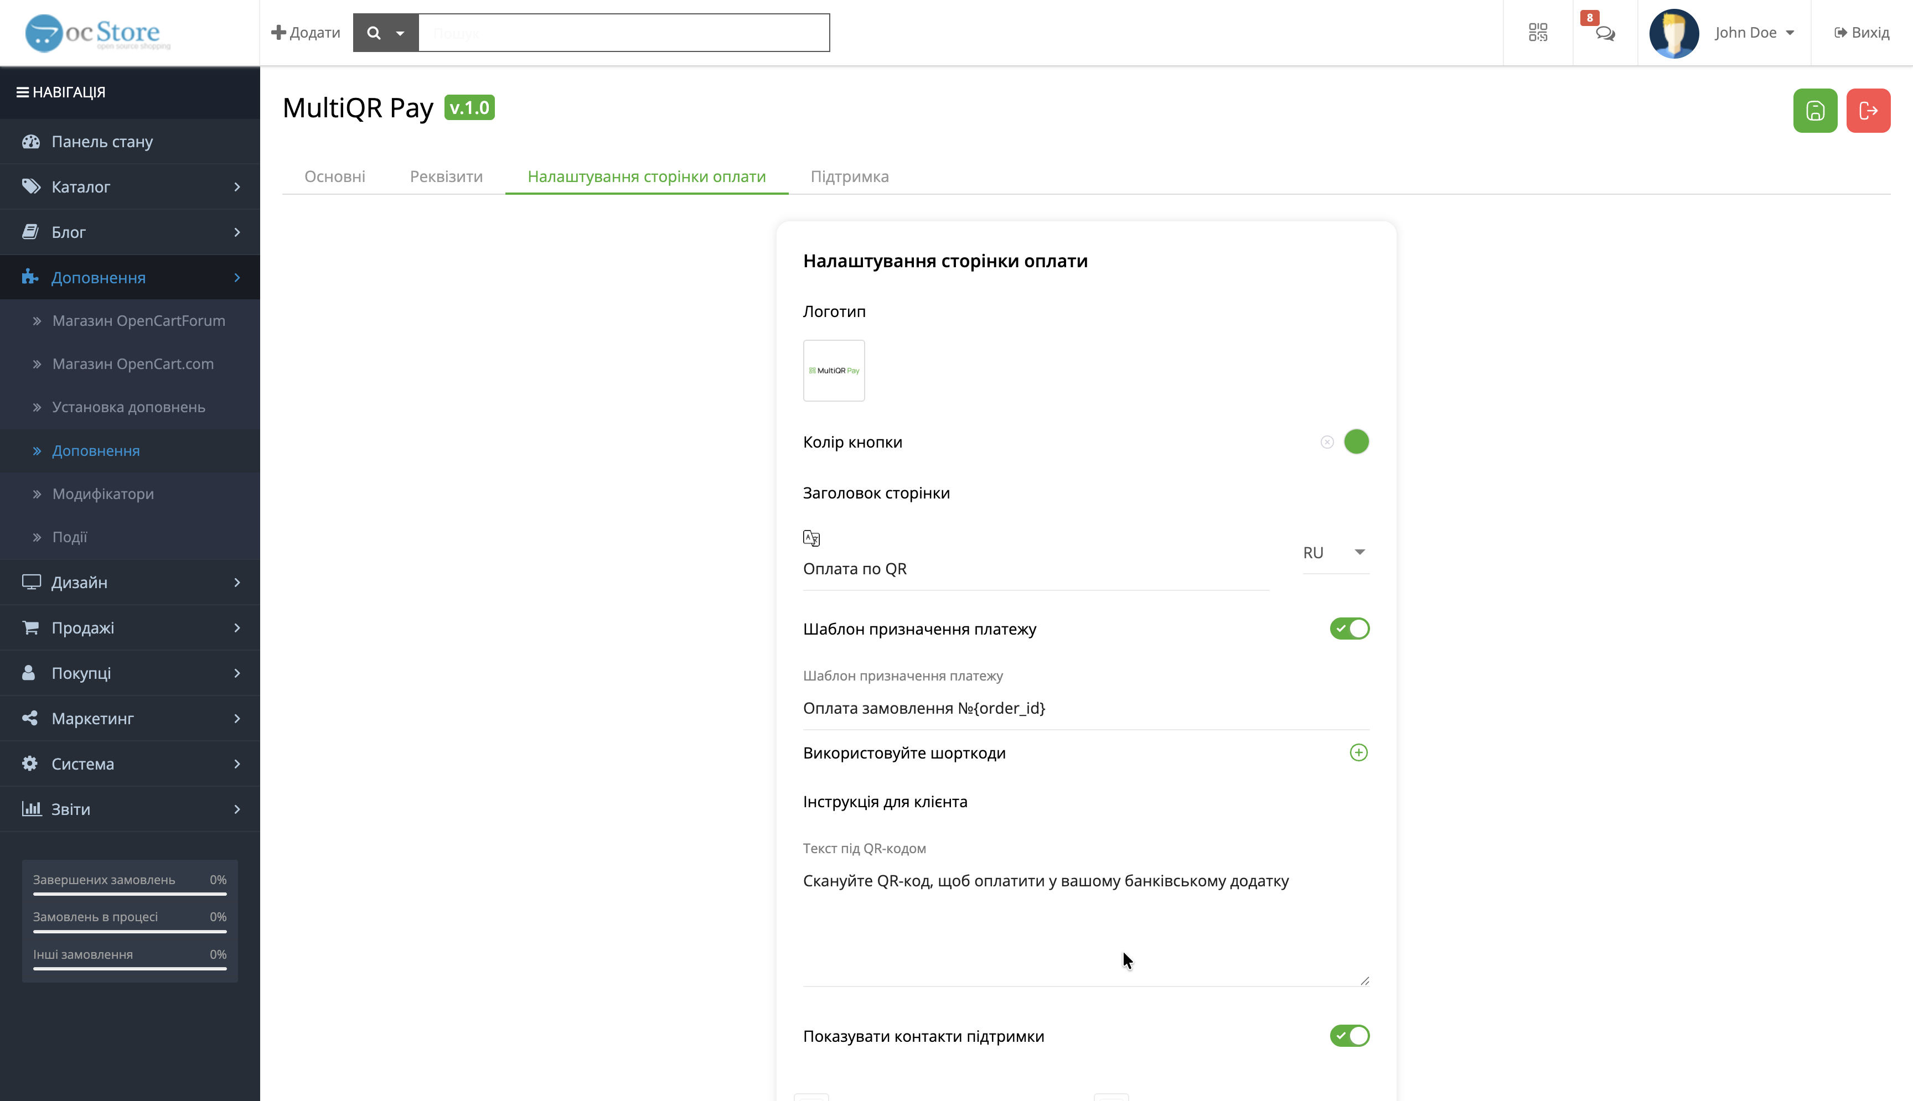
Task: Disable Шаблон призначення платежу toggle
Action: point(1350,627)
